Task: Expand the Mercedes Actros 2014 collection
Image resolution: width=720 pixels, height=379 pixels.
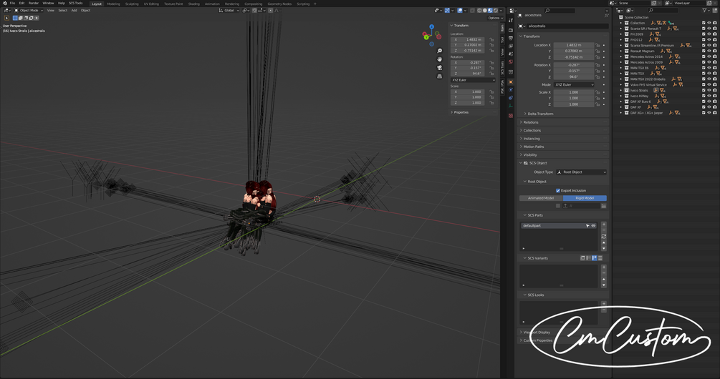Action: point(621,56)
